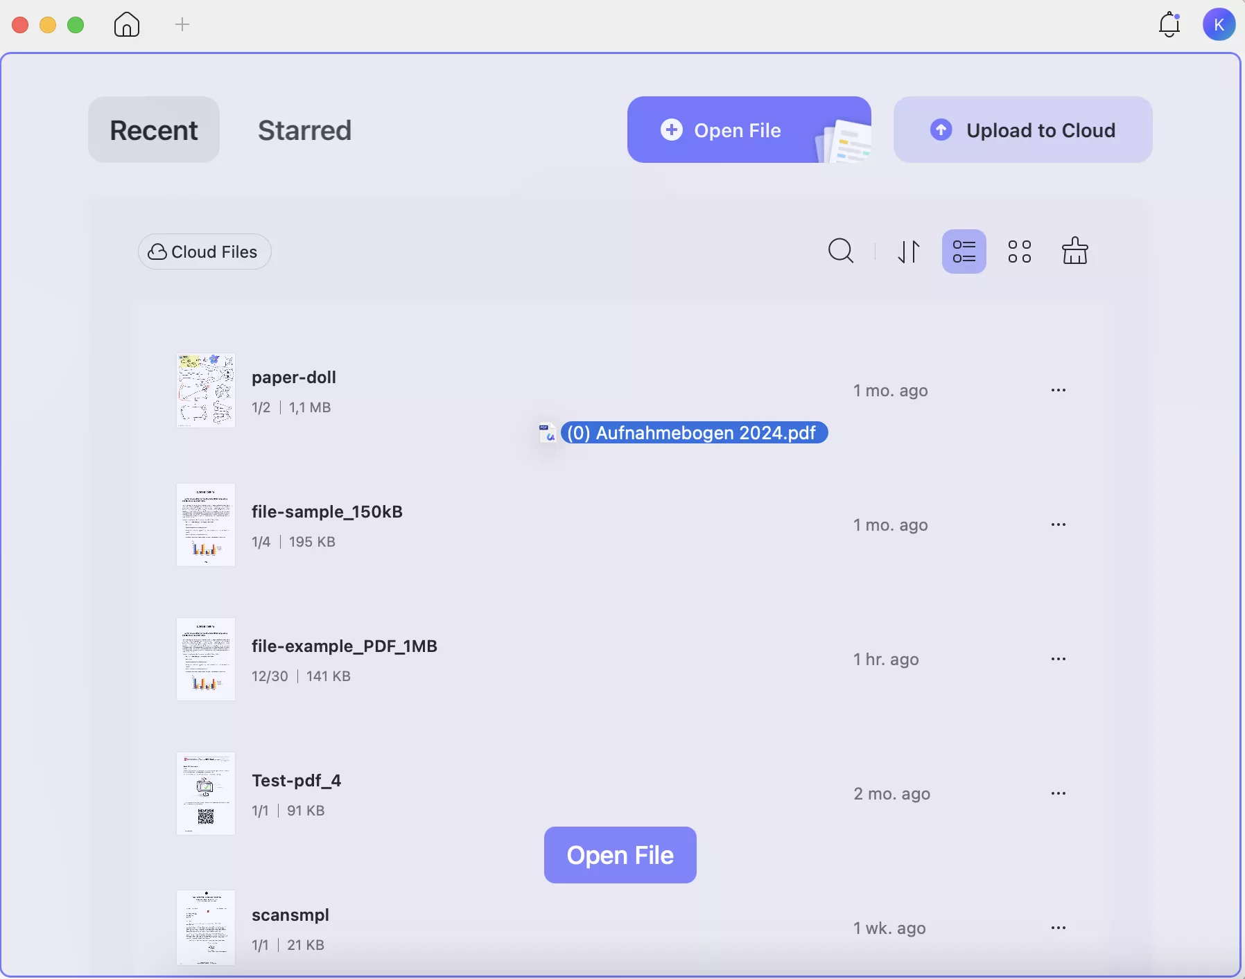Open options menu for file-example_PDF_1MB
Screen dimensions: 1245x979
click(1059, 659)
